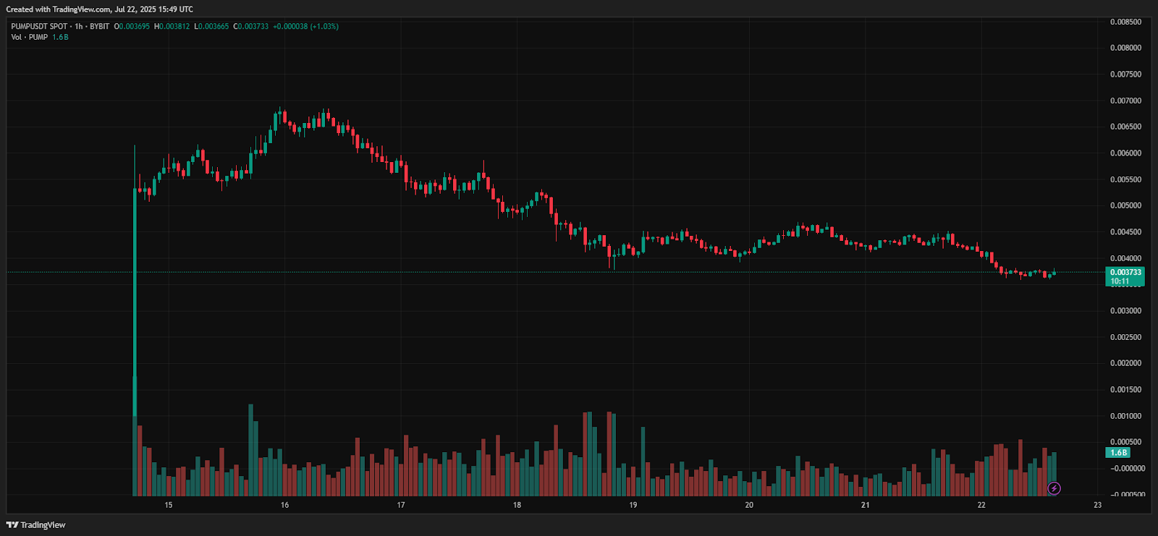Click the TradingView logo at bottom left
The width and height of the screenshot is (1158, 536).
click(x=36, y=525)
